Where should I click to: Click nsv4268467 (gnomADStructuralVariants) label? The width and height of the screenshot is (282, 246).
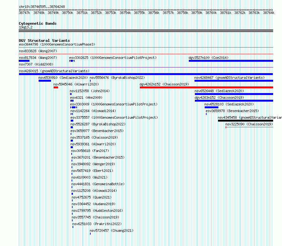pyautogui.click(x=229, y=78)
